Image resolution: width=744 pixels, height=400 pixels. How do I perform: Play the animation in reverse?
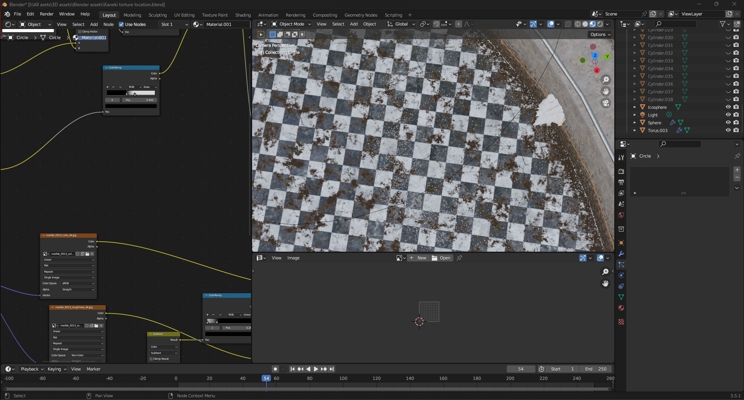(308, 369)
